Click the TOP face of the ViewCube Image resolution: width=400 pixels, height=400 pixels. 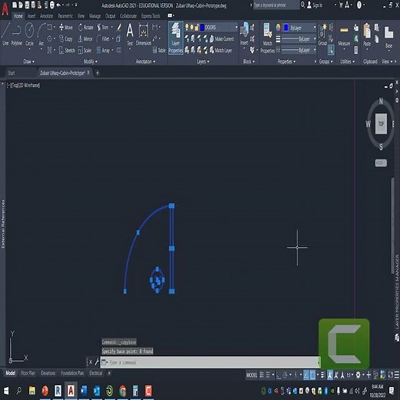point(381,124)
